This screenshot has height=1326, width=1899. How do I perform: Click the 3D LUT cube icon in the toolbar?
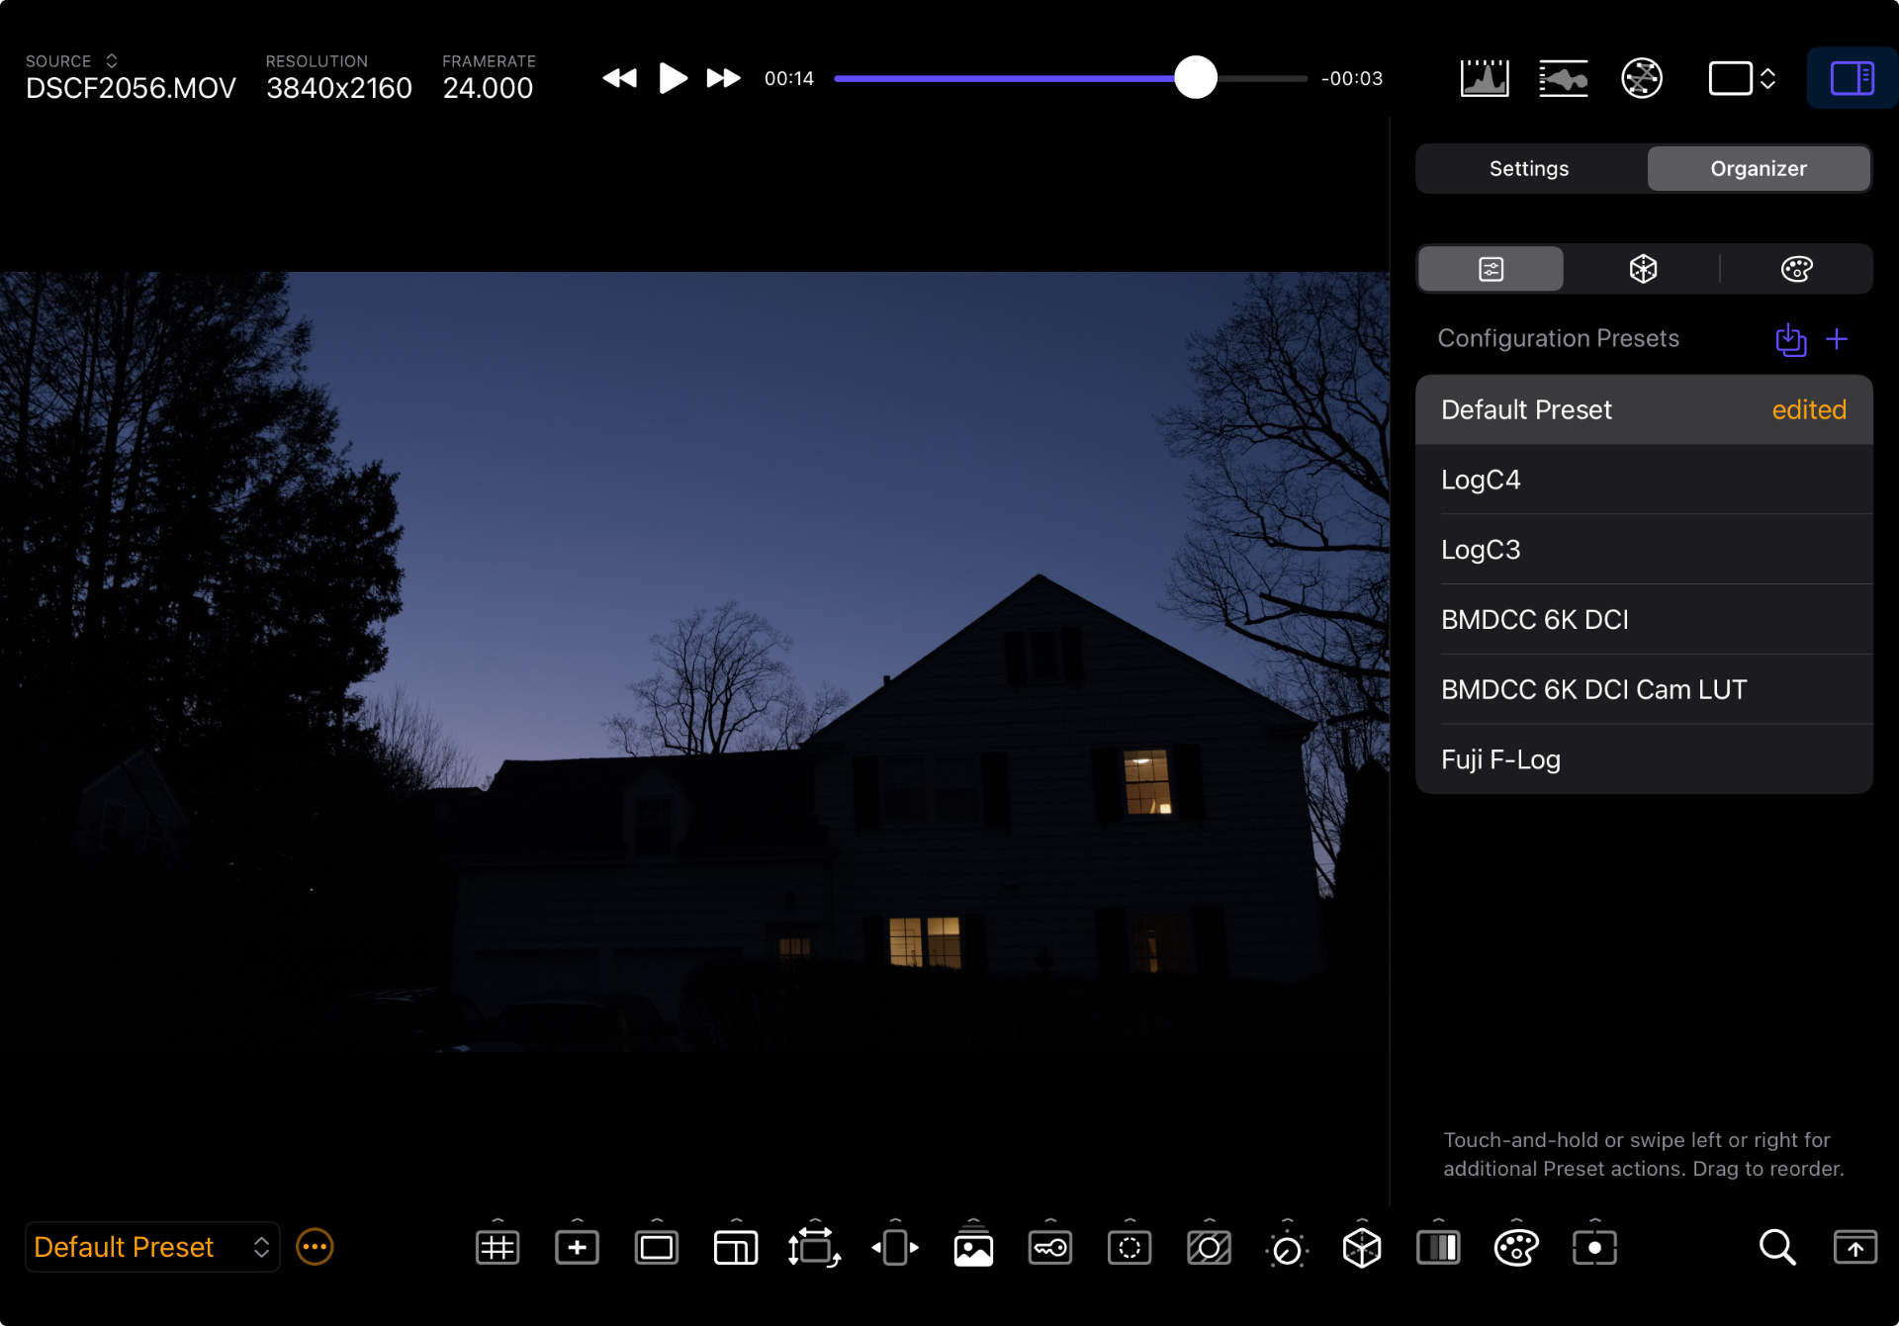click(1361, 1248)
